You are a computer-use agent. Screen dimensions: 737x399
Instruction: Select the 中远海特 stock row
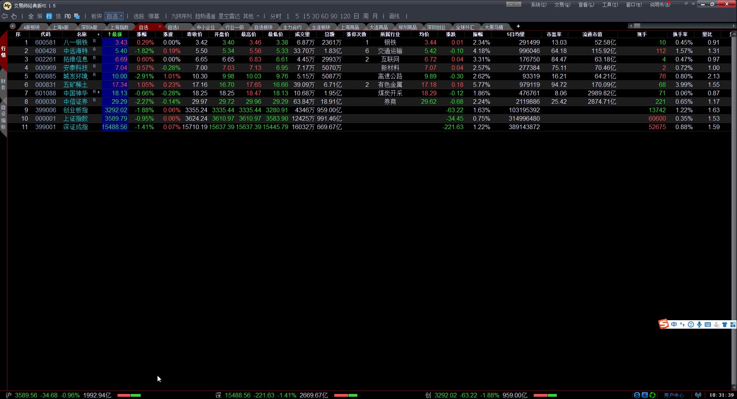coord(369,51)
